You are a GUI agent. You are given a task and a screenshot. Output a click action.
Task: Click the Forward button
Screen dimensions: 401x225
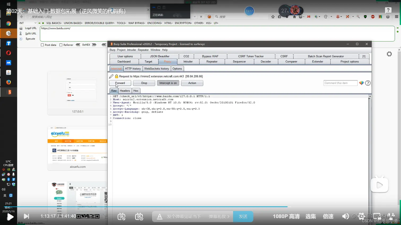click(120, 83)
